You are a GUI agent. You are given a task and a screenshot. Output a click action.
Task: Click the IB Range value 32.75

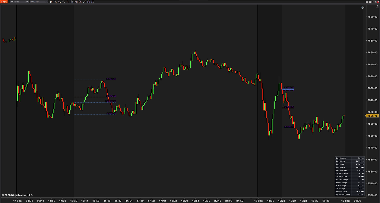click(x=361, y=189)
